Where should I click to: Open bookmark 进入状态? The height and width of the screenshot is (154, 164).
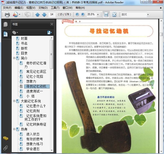[x=33, y=134]
